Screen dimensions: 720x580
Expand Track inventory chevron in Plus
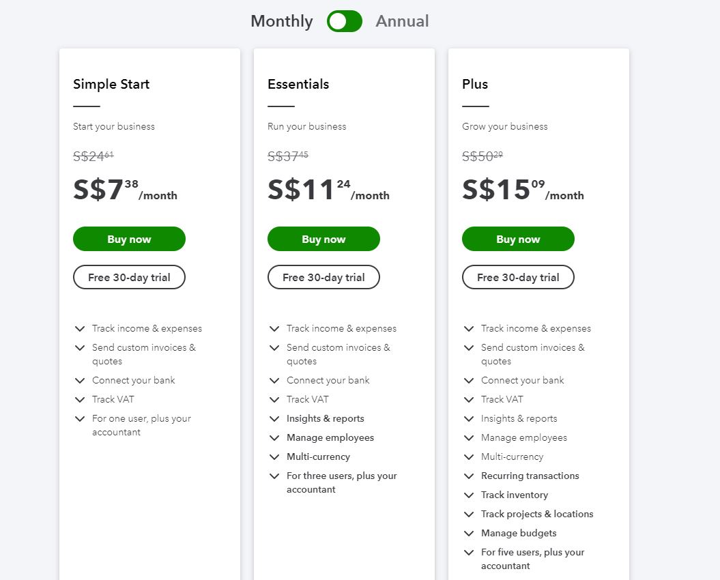469,495
